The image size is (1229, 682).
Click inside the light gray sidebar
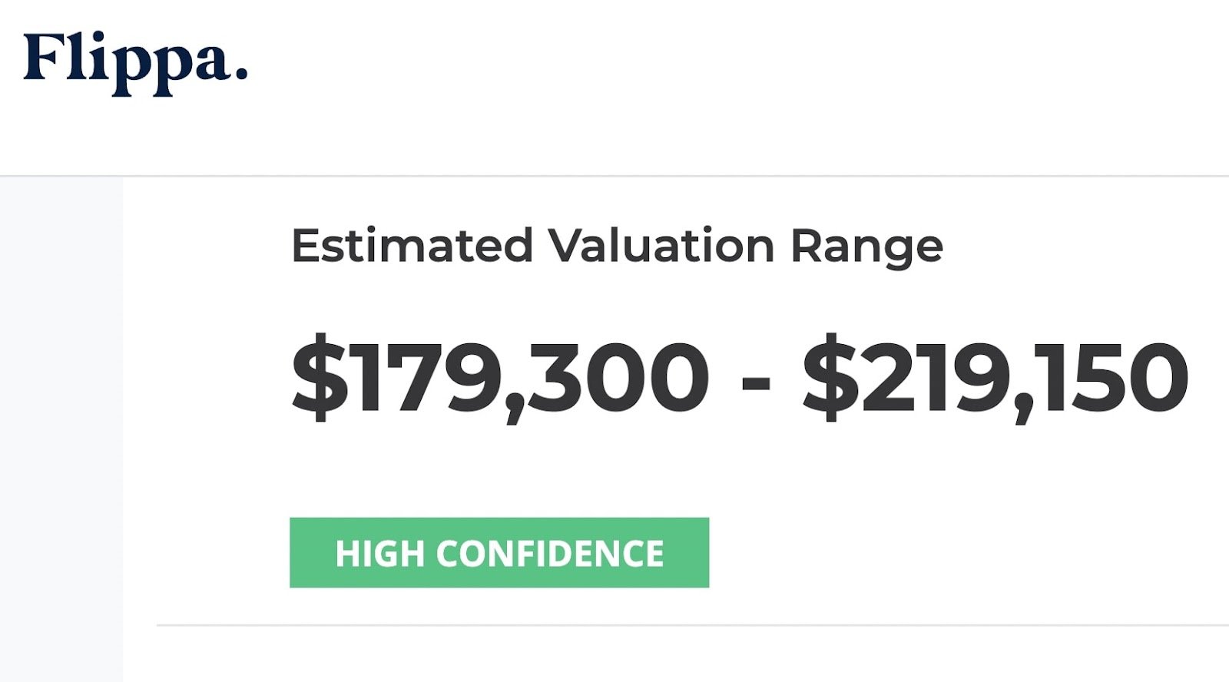pyautogui.click(x=61, y=422)
